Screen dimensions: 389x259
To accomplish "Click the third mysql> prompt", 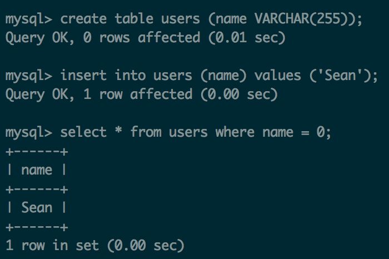I will (29, 133).
